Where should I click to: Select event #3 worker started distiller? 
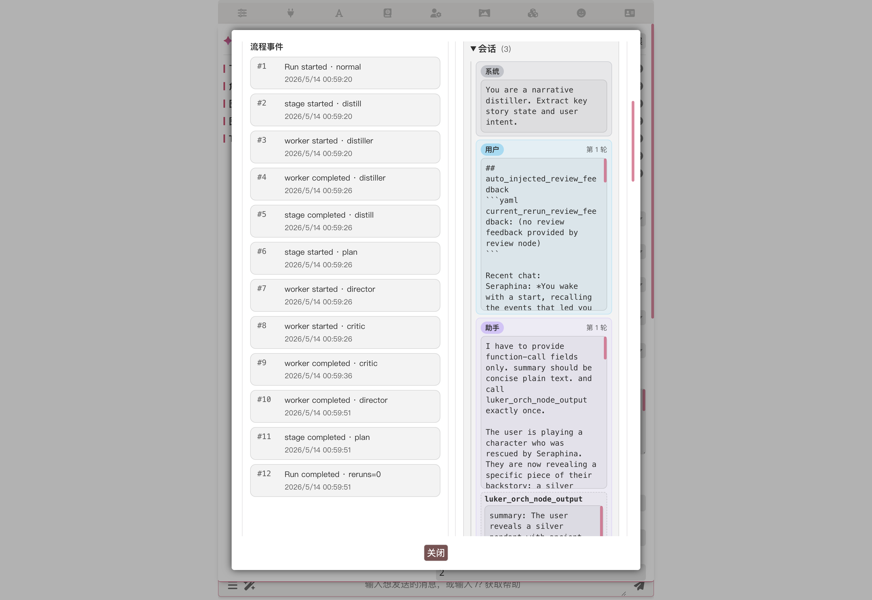click(345, 147)
